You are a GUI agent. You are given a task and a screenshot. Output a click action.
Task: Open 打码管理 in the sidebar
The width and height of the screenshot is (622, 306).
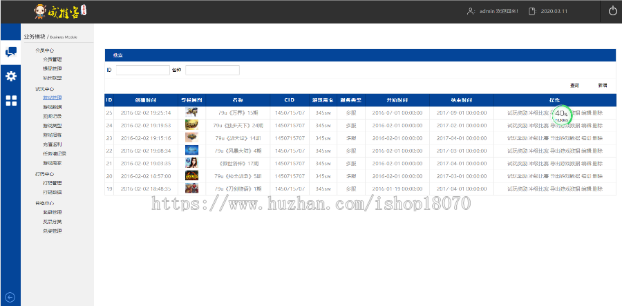53,183
